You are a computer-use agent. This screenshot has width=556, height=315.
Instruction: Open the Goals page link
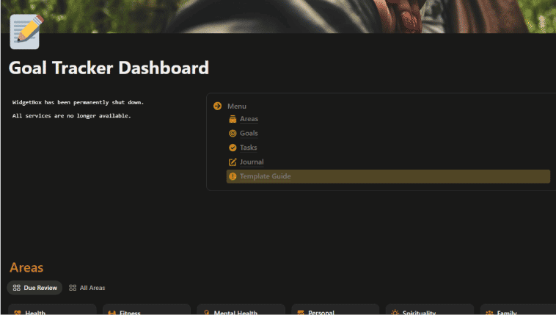click(x=249, y=133)
